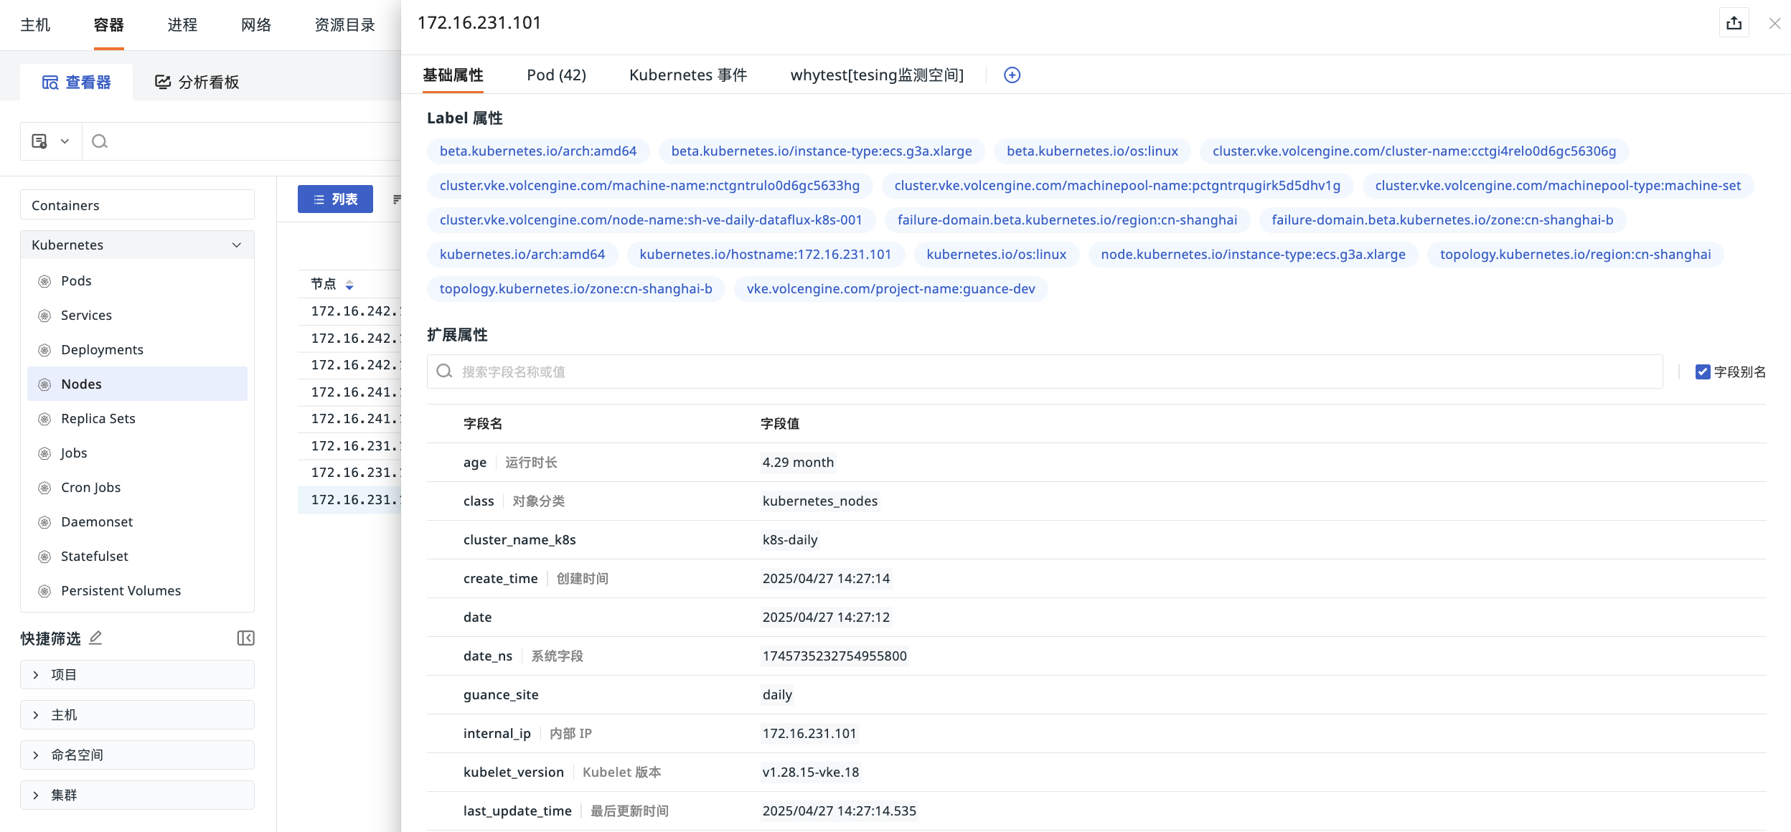This screenshot has width=1791, height=832.
Task: Open the whytest[tesing监测空间] tab
Action: pyautogui.click(x=877, y=75)
